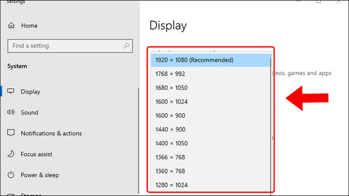Click the Sound speaker icon

10,112
